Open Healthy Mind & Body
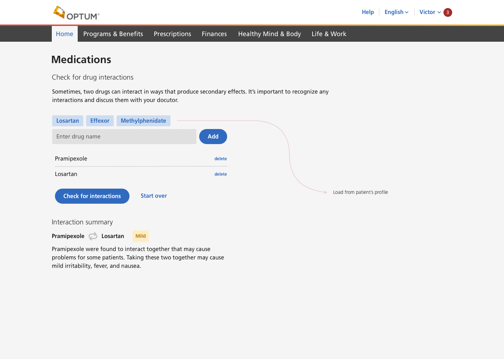 269,34
